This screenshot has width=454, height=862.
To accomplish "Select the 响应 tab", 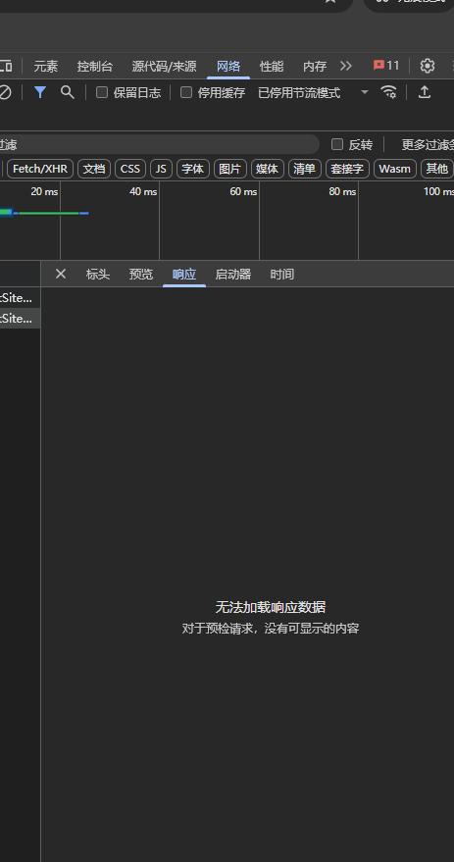I will pyautogui.click(x=184, y=275).
